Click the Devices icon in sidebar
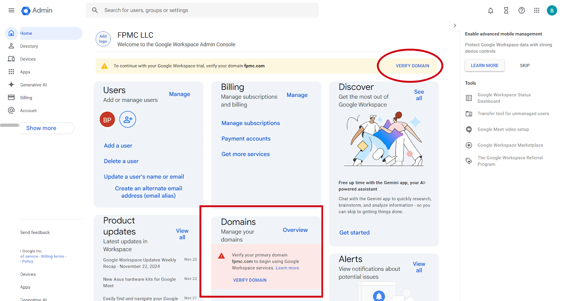Image resolution: width=563 pixels, height=301 pixels. pos(11,59)
